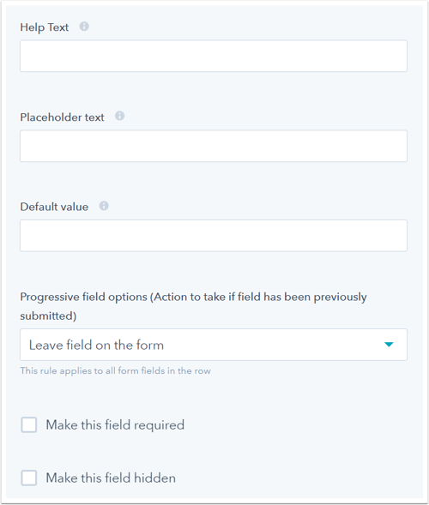Enable the Make this field hidden checkbox
The height and width of the screenshot is (505, 429).
pyautogui.click(x=29, y=478)
